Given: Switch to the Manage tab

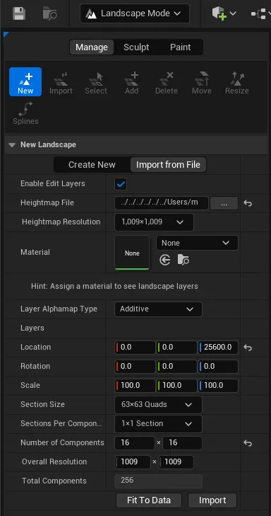Looking at the screenshot, I should click(x=92, y=47).
